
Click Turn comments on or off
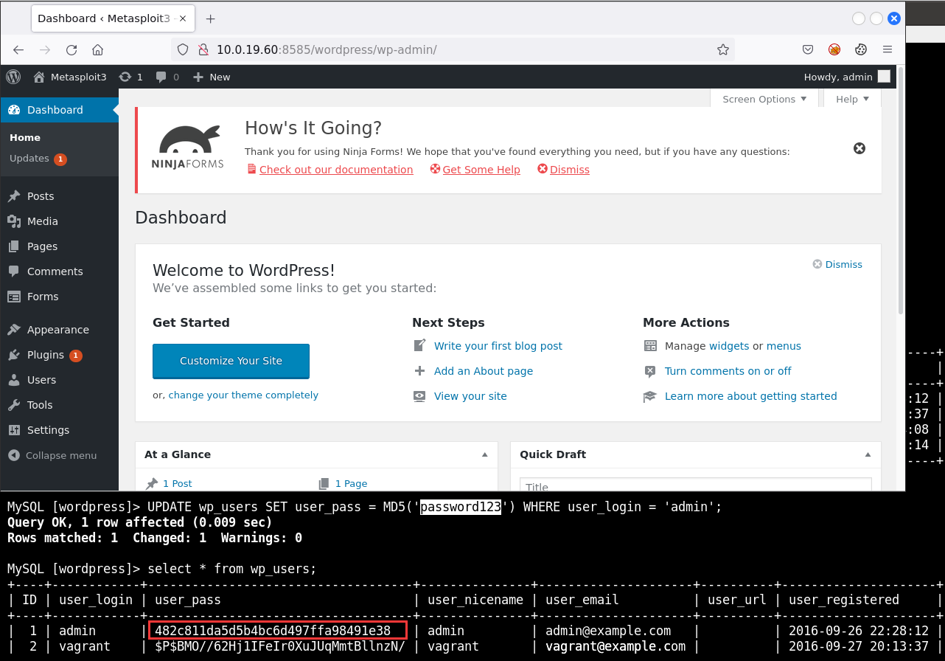tap(728, 371)
